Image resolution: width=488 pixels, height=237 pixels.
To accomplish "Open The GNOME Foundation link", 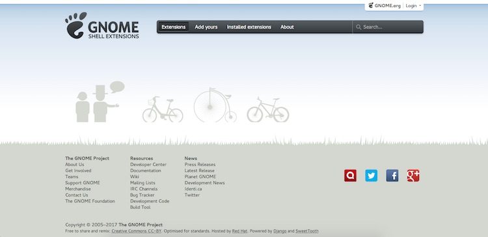I will [90, 201].
